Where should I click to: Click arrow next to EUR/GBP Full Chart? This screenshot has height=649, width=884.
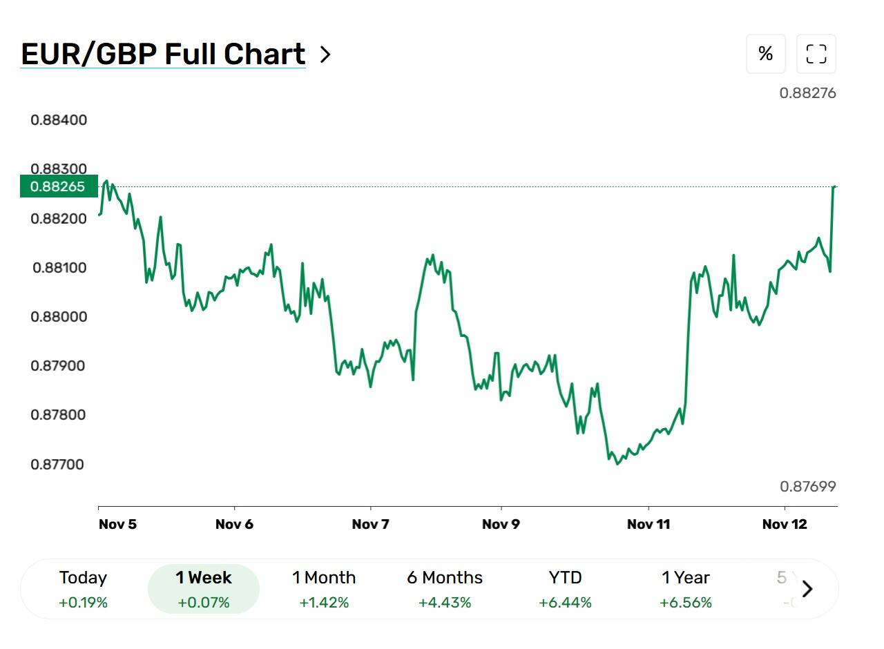(x=325, y=55)
